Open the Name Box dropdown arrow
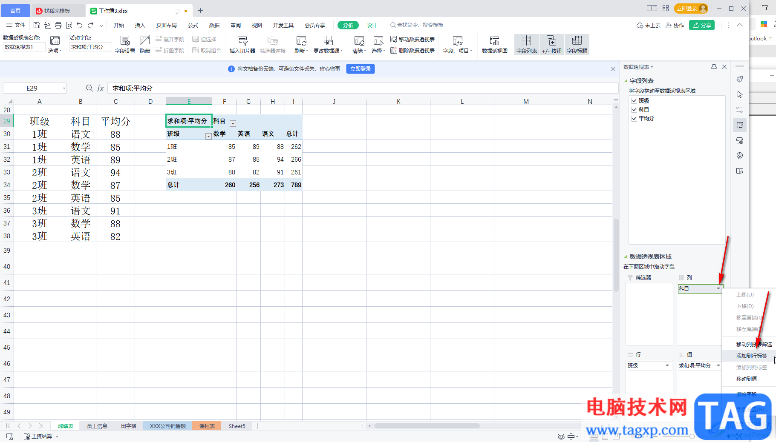The height and width of the screenshot is (442, 776). click(x=64, y=88)
